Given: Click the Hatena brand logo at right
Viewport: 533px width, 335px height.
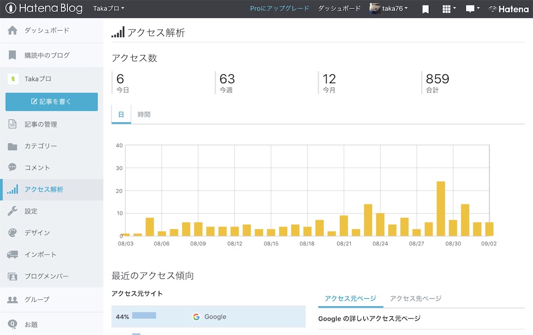Looking at the screenshot, I should click(x=509, y=9).
